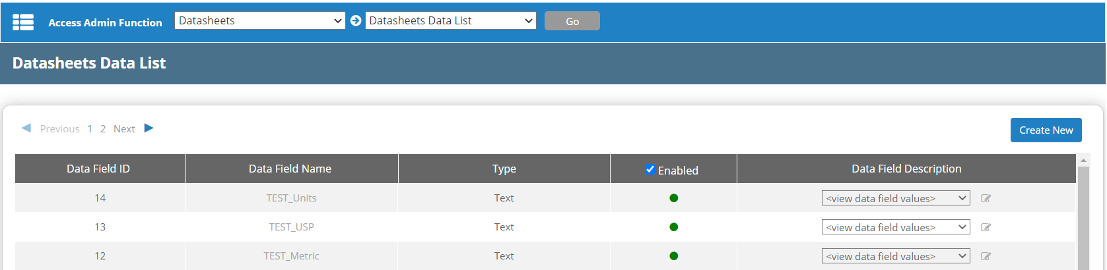Open the admin function list menu icon
Screen dimensions: 1107x270
click(x=23, y=22)
